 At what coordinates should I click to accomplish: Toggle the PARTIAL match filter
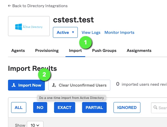click(94, 108)
